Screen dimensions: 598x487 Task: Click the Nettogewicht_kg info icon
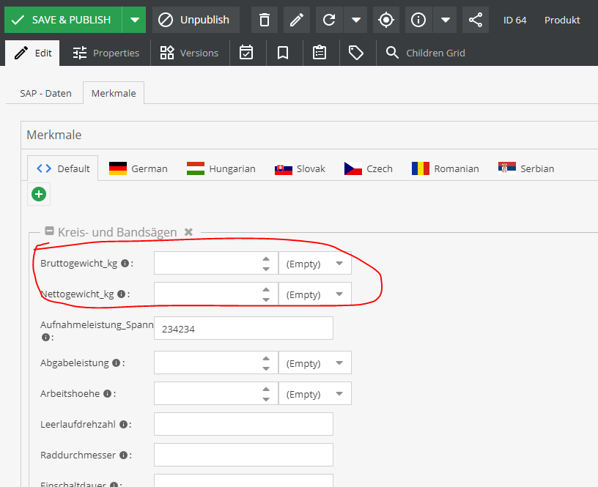pyautogui.click(x=121, y=294)
